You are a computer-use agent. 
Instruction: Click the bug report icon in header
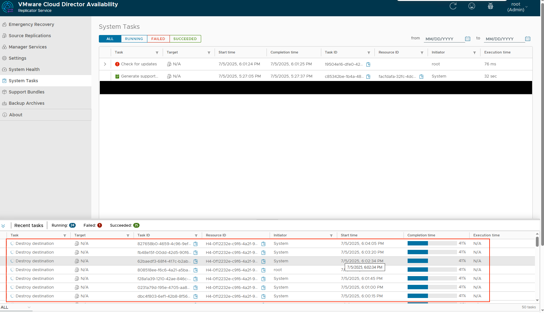491,6
